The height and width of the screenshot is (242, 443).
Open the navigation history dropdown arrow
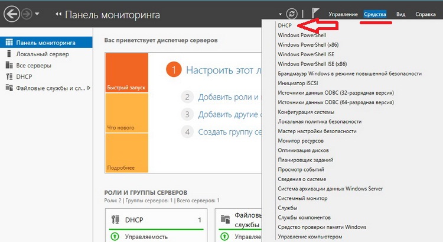click(37, 14)
